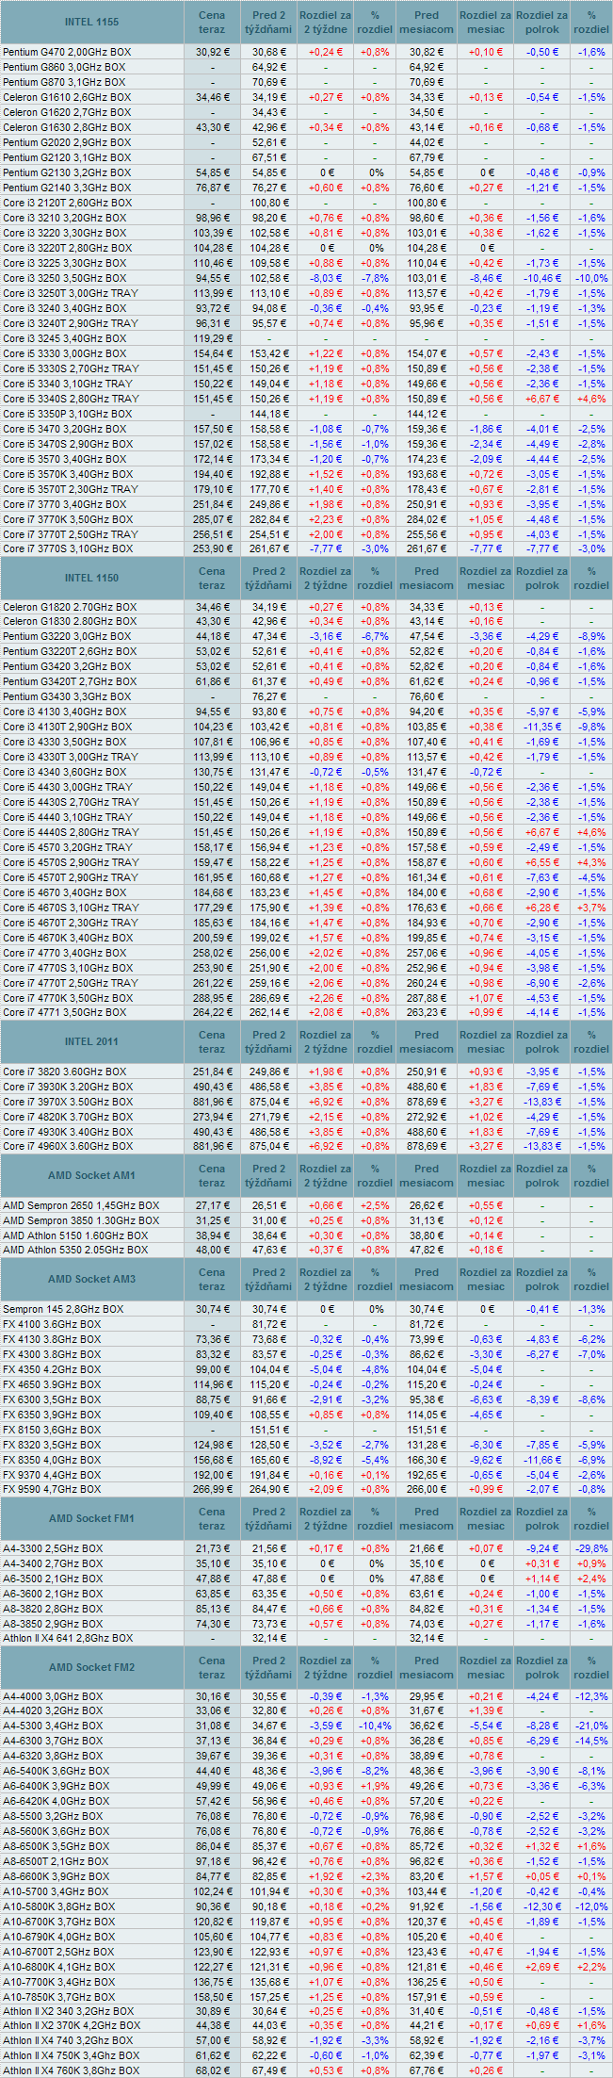The image size is (613, 2078).
Task: Select the Core i3 3250 3,50GHz BOX row name
Action: 64,278
